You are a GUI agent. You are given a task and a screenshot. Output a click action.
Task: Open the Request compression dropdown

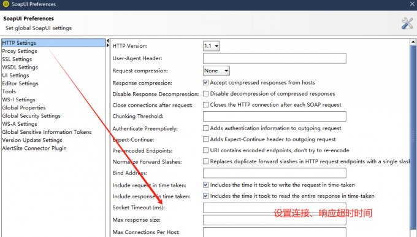(216, 71)
